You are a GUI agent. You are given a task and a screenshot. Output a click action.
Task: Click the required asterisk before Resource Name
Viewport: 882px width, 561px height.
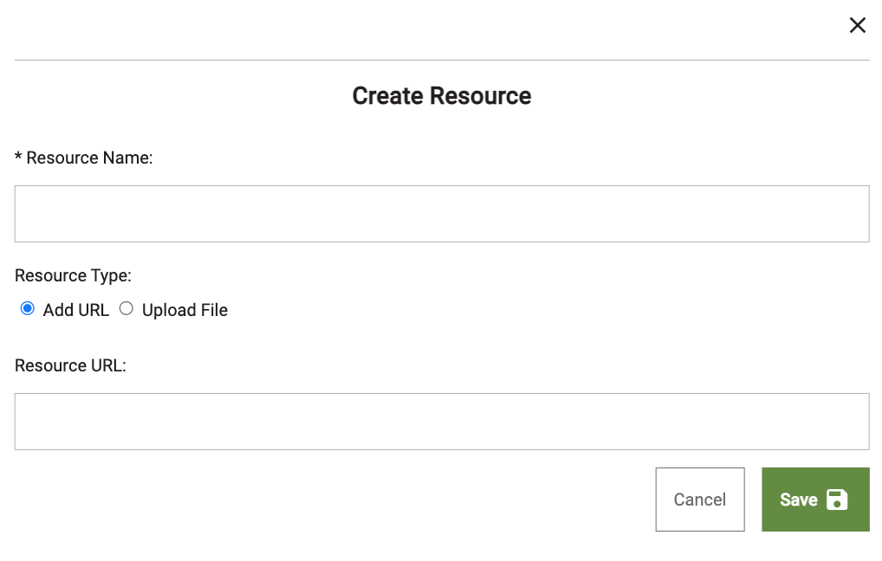[x=18, y=157]
